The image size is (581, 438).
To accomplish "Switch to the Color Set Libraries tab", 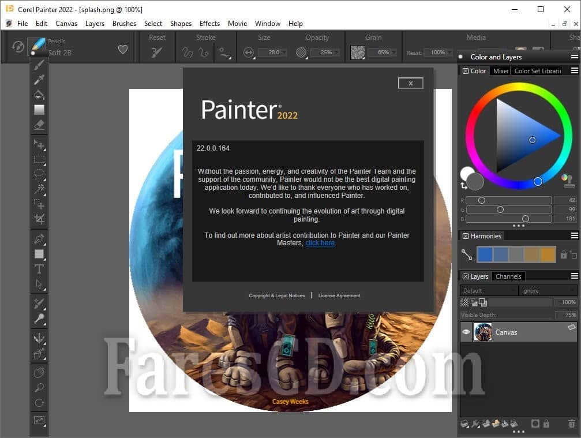I will pyautogui.click(x=537, y=71).
